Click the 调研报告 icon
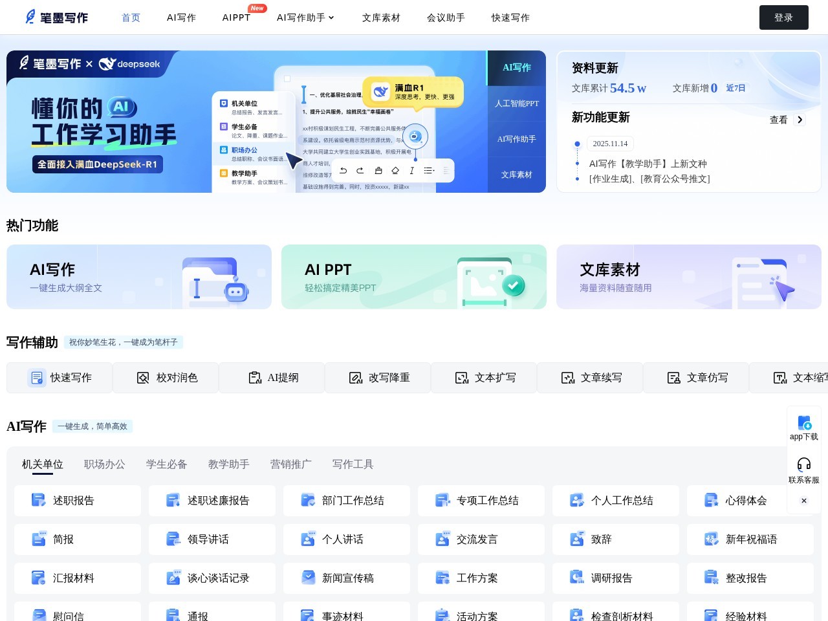This screenshot has height=621, width=828. [x=577, y=578]
